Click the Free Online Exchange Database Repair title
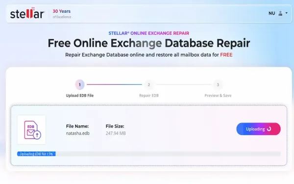Screen dimensions: 294x184 click(149, 43)
